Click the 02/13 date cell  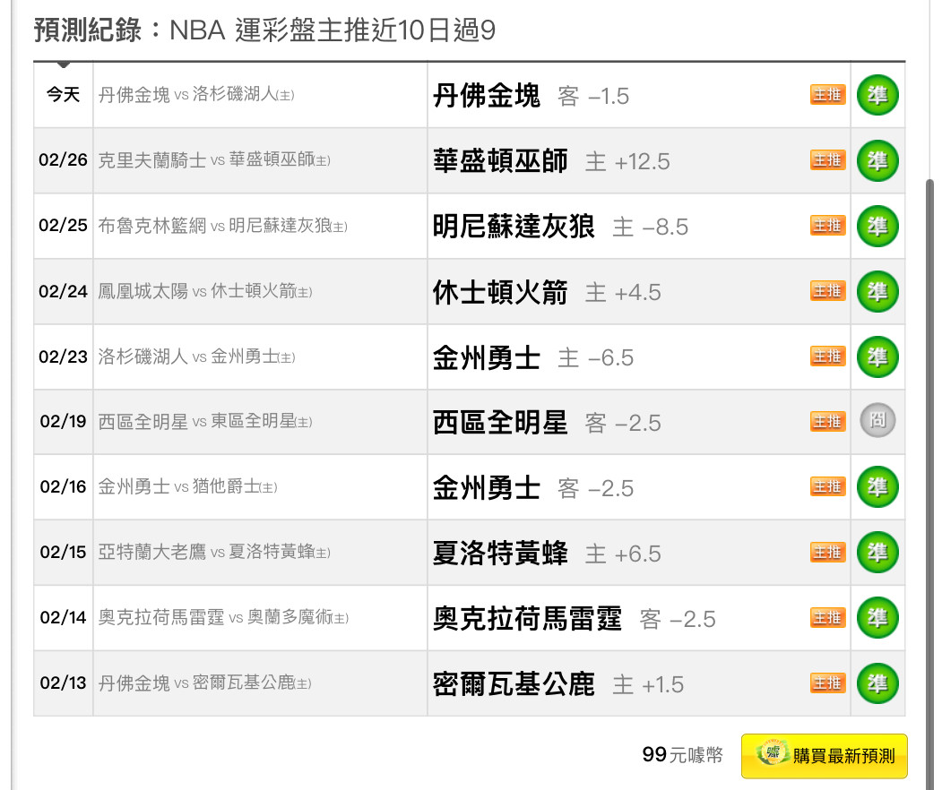[x=63, y=683]
